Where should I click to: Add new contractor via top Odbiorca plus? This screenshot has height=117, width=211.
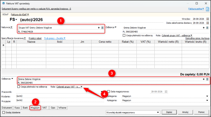tap(204, 28)
